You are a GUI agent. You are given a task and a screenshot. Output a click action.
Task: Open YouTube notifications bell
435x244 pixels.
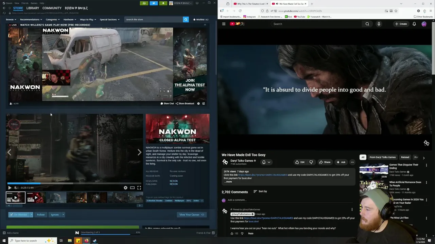(x=414, y=24)
